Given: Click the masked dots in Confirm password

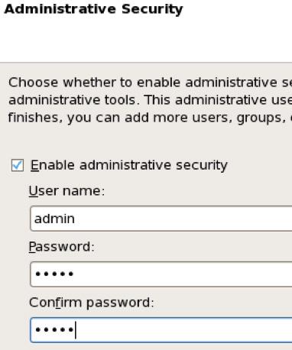Looking at the screenshot, I should click(54, 329).
